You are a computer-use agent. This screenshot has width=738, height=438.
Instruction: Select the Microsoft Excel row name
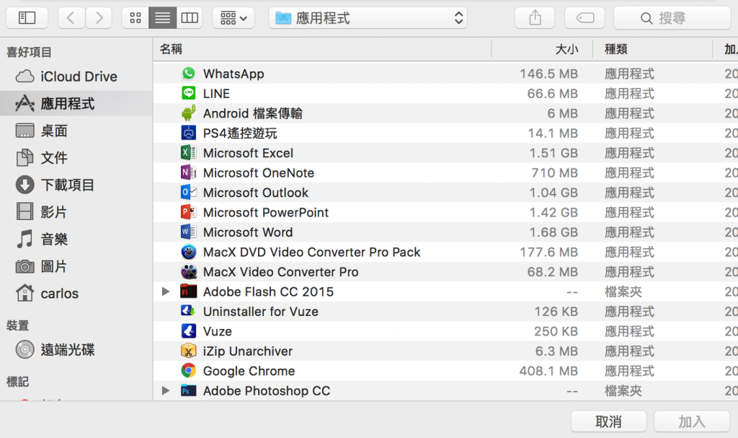point(248,153)
